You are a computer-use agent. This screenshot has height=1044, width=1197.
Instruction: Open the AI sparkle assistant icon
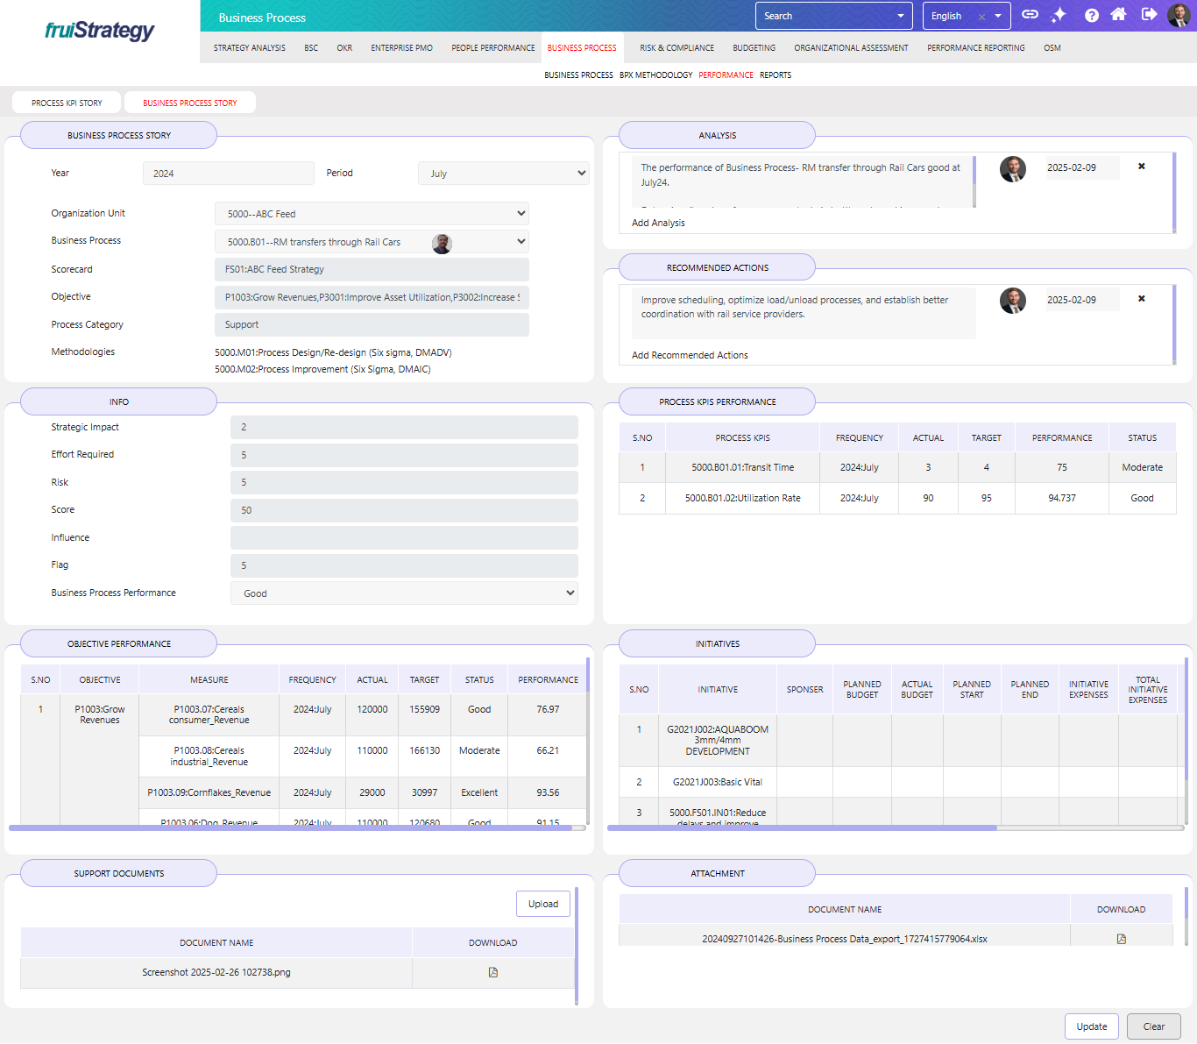1059,15
